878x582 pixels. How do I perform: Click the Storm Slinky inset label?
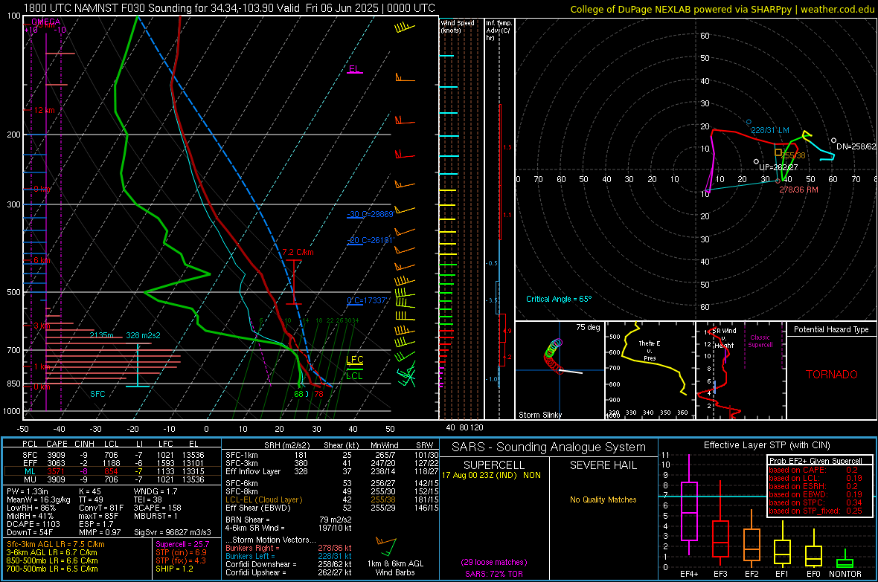[539, 415]
